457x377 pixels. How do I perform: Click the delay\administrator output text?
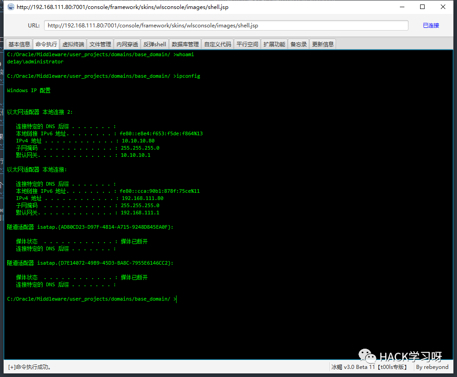click(x=35, y=62)
